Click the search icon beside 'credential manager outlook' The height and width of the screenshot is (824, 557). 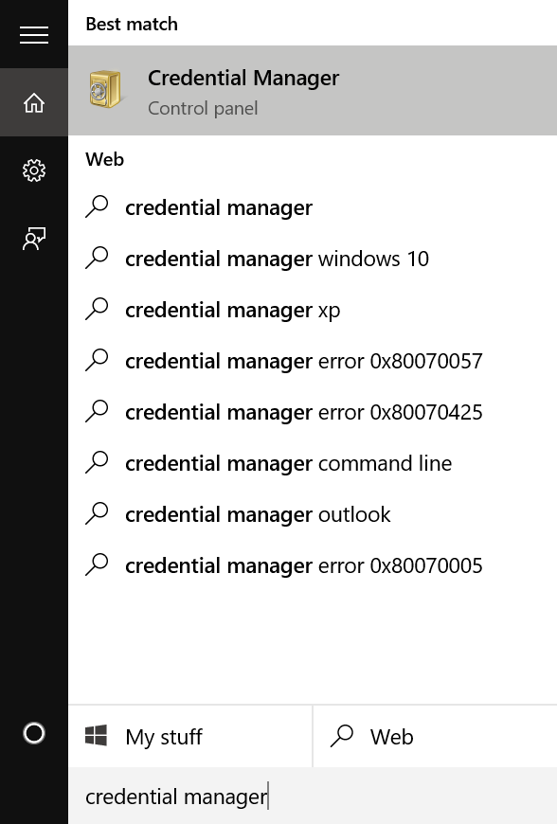[98, 512]
